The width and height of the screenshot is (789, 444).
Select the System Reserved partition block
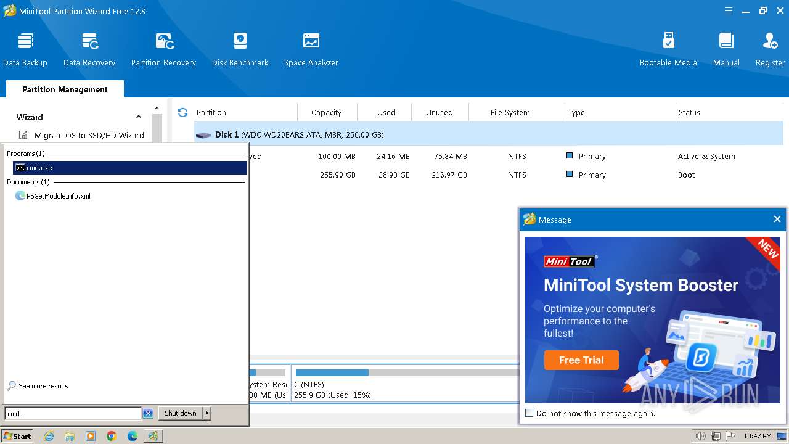click(269, 384)
